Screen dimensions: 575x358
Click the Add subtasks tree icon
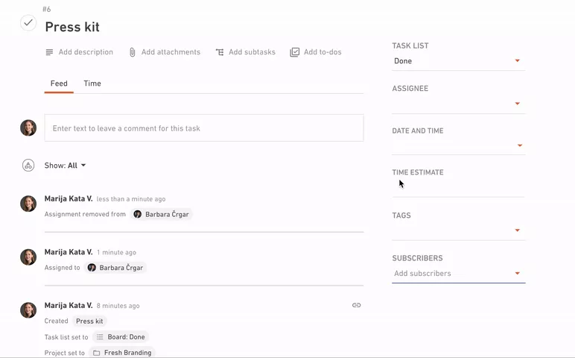pyautogui.click(x=220, y=52)
